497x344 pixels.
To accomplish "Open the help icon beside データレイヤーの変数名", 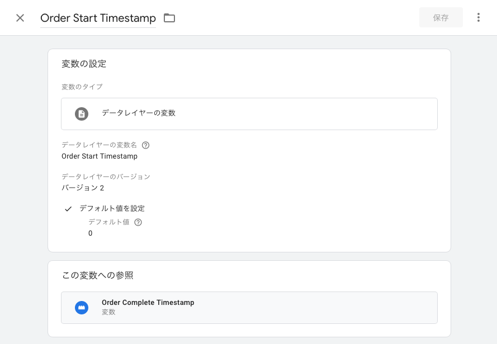I will pos(145,145).
